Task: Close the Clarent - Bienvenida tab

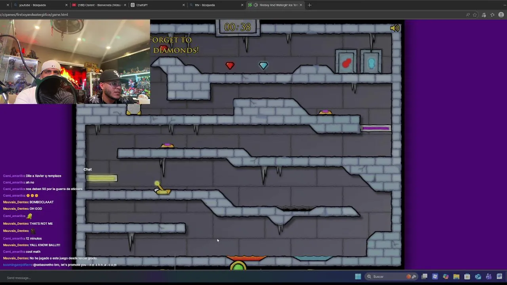Action: 125,5
